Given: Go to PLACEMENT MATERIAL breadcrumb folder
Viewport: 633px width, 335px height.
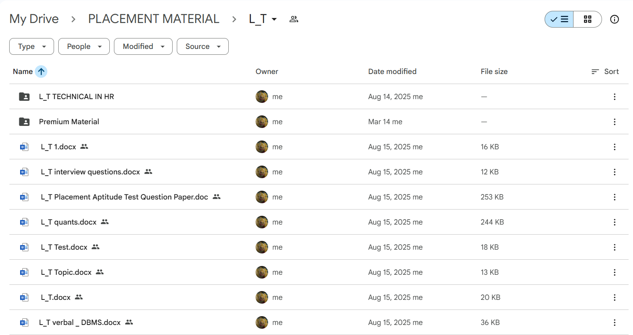Looking at the screenshot, I should click(x=154, y=19).
